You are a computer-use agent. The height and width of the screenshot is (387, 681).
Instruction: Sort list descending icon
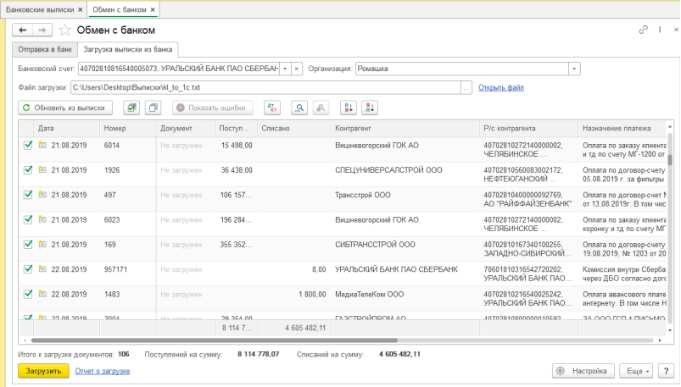coord(370,108)
